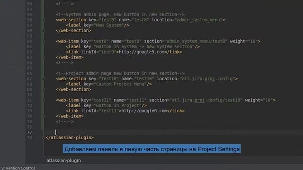The height and width of the screenshot is (170, 303).
Task: Click the section value 'atl.jira.proj.config/test10'
Action: tap(206, 100)
